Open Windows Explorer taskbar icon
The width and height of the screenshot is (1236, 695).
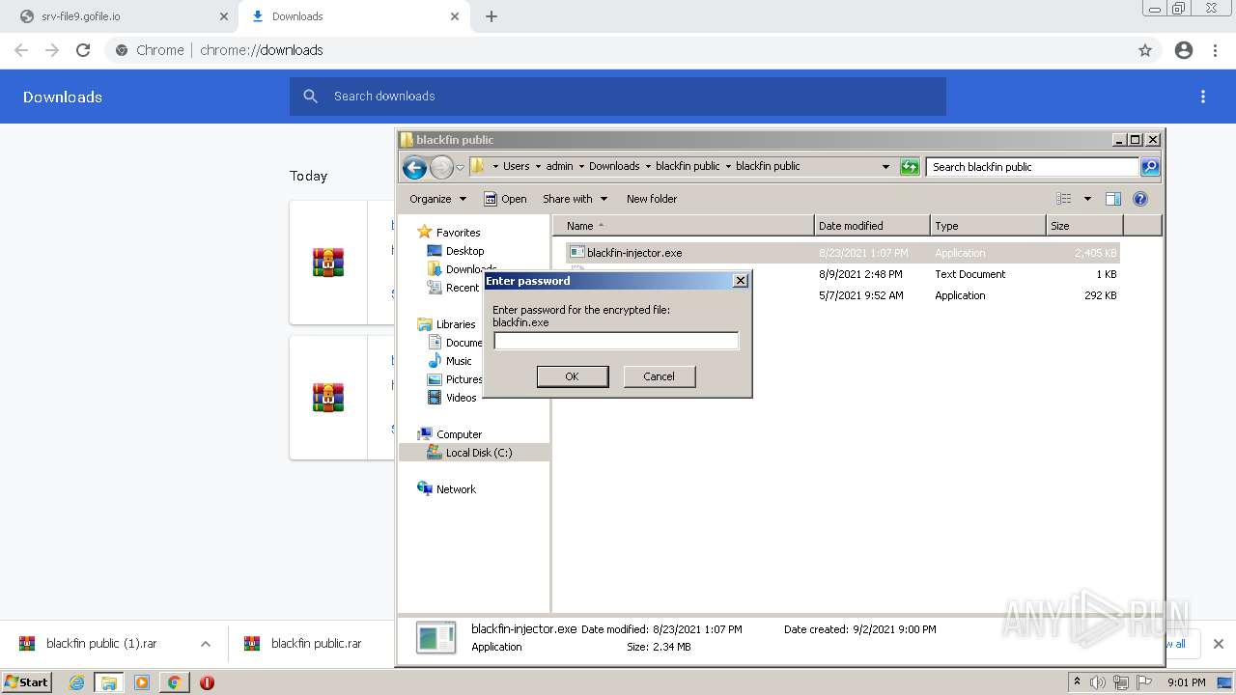(109, 682)
